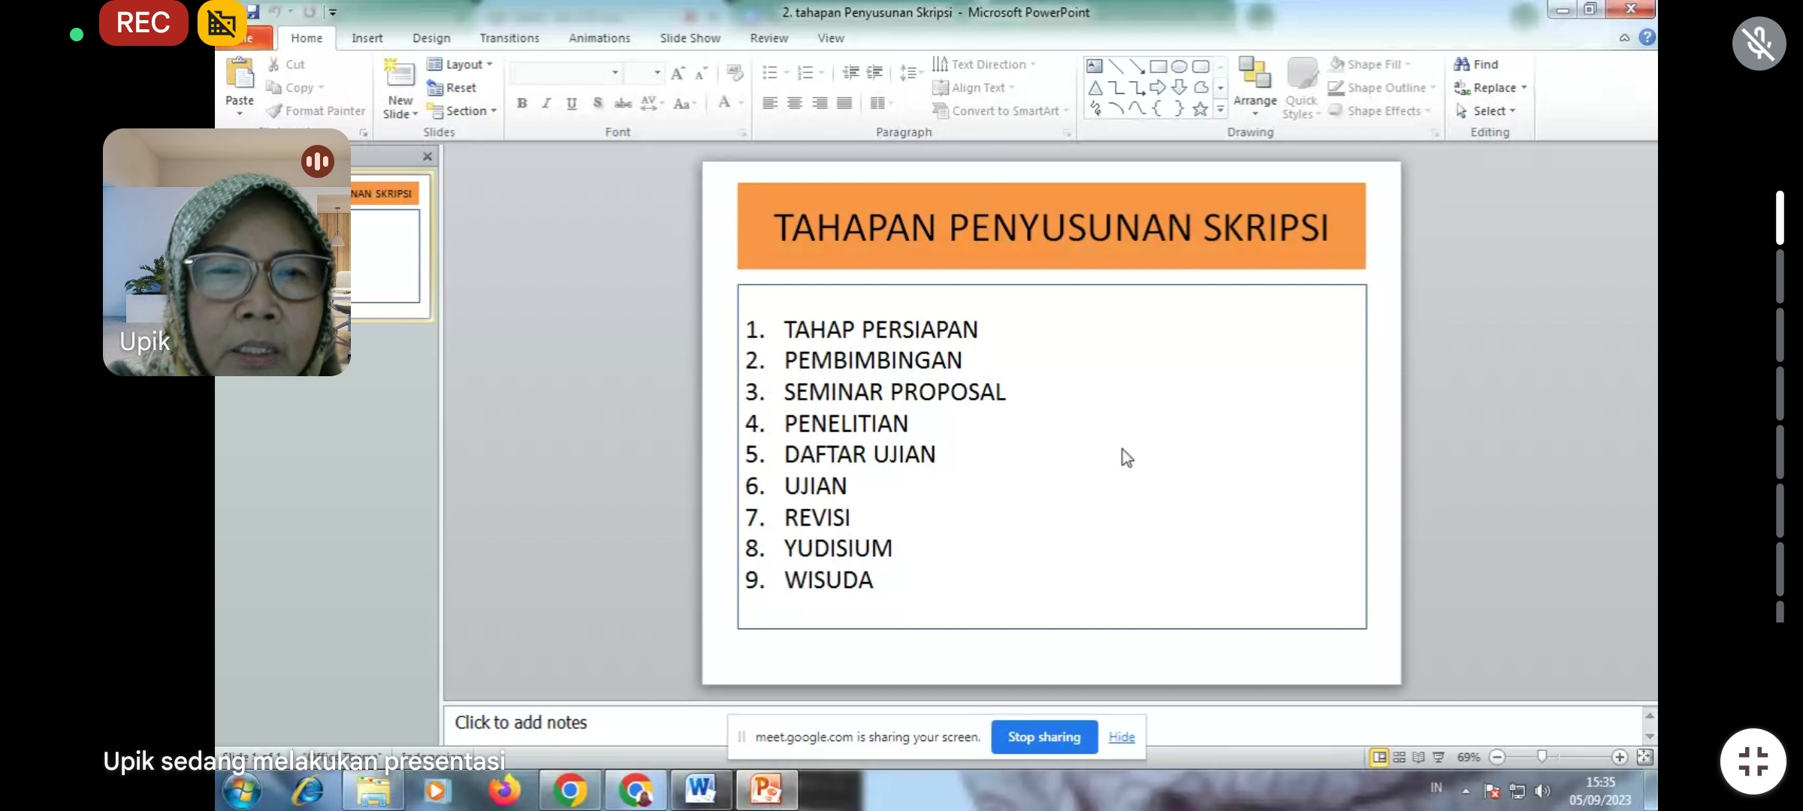Toggle Italic text formatting
Image resolution: width=1803 pixels, height=811 pixels.
(546, 104)
